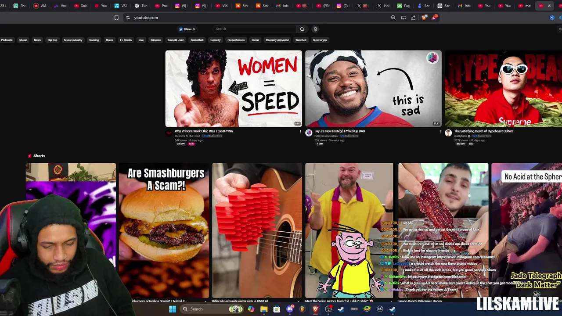Open the Brave Rewards triangle icon
Screen dimensions: 562x316
point(434,18)
